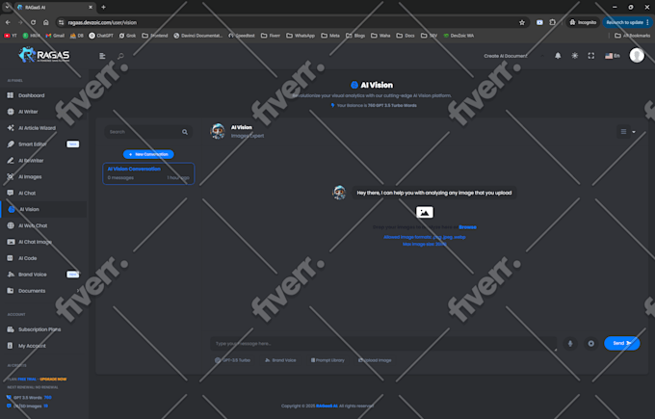Open Subscription Plans
The width and height of the screenshot is (655, 419).
[39, 329]
